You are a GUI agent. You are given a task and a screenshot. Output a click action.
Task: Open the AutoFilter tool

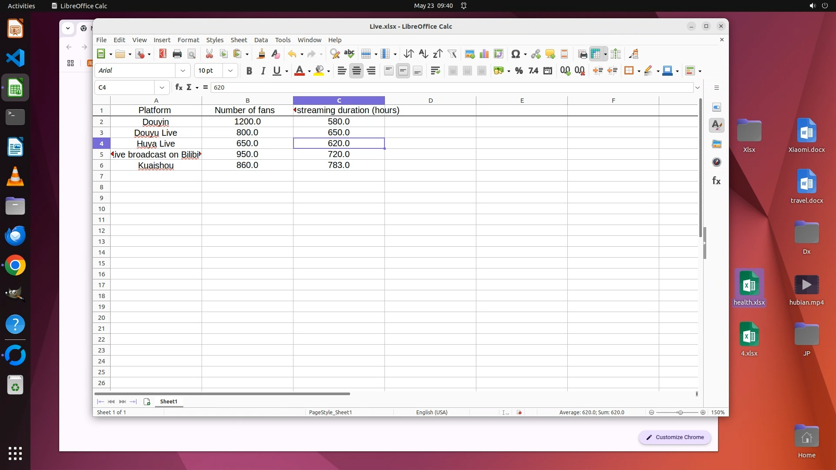tap(452, 54)
